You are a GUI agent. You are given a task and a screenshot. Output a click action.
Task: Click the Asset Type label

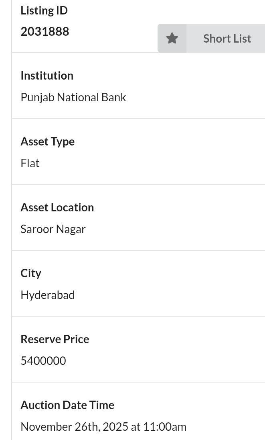pyautogui.click(x=47, y=141)
